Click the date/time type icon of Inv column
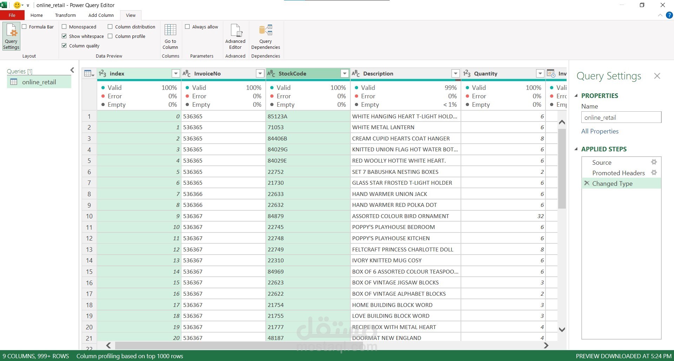 tap(551, 73)
